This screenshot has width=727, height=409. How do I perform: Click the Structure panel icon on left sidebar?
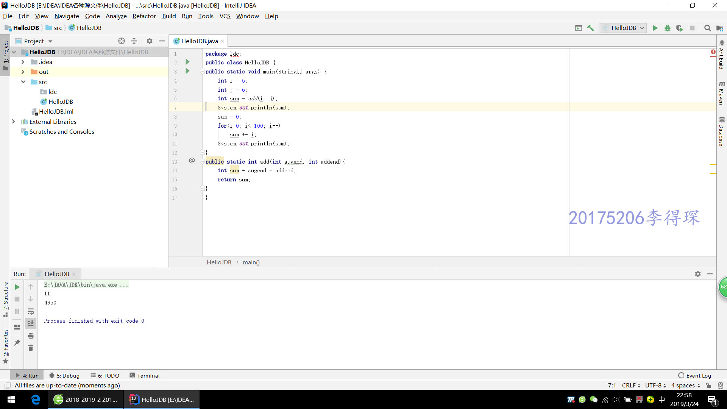pos(5,300)
